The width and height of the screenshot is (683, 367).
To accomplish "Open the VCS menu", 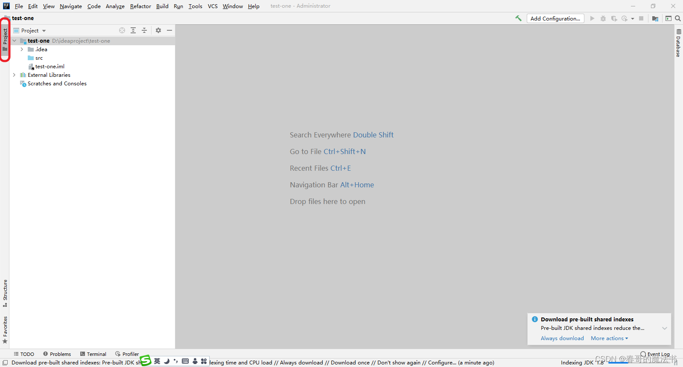I will (213, 6).
